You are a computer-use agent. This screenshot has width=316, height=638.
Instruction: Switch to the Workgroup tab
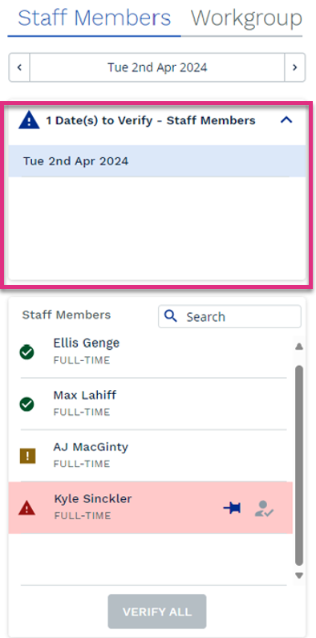[x=246, y=18]
